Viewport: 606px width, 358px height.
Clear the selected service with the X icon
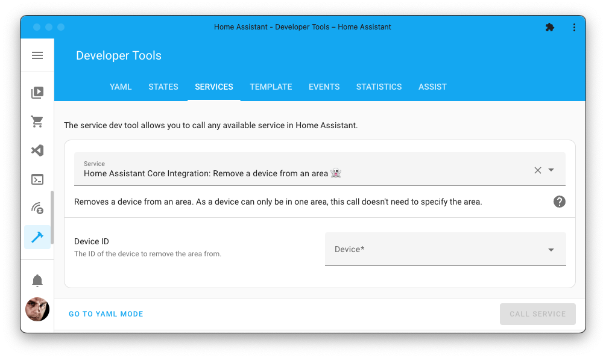click(537, 170)
